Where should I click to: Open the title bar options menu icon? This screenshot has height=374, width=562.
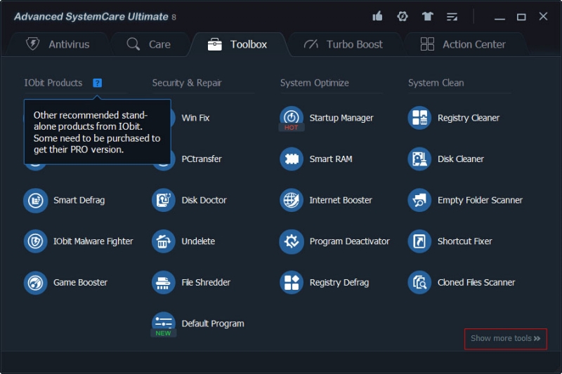pos(452,16)
